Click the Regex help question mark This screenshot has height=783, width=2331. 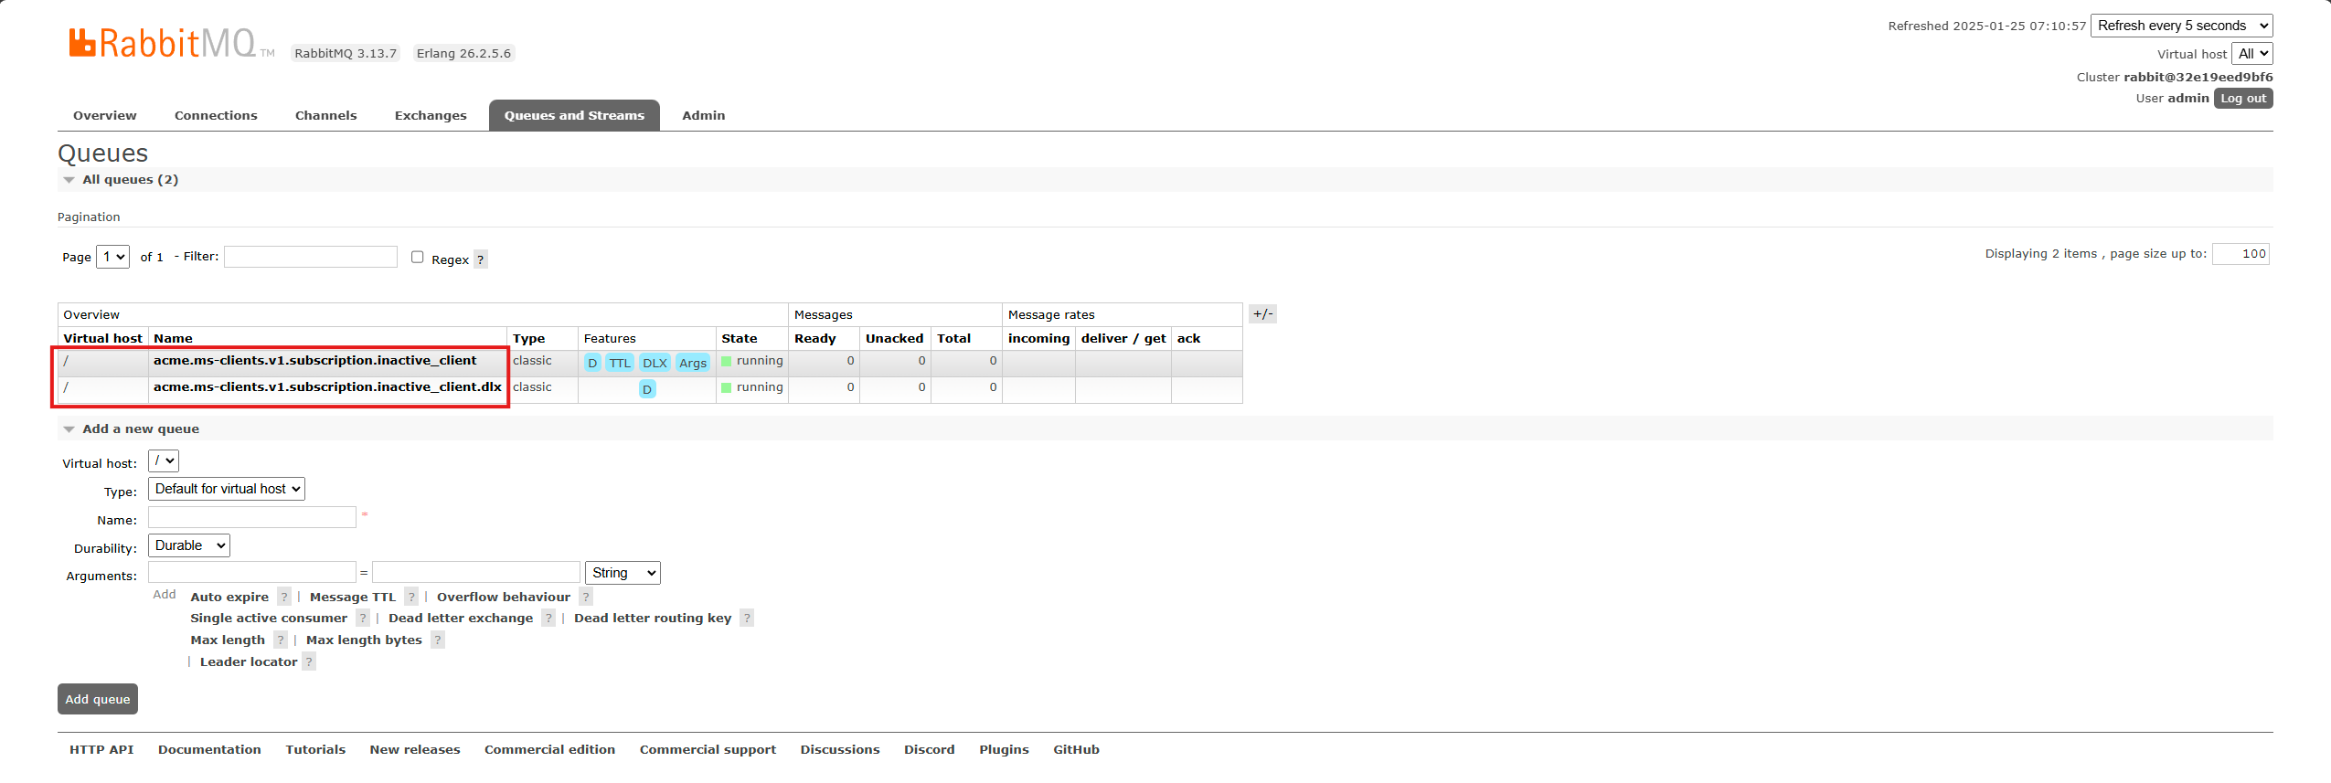(x=481, y=259)
